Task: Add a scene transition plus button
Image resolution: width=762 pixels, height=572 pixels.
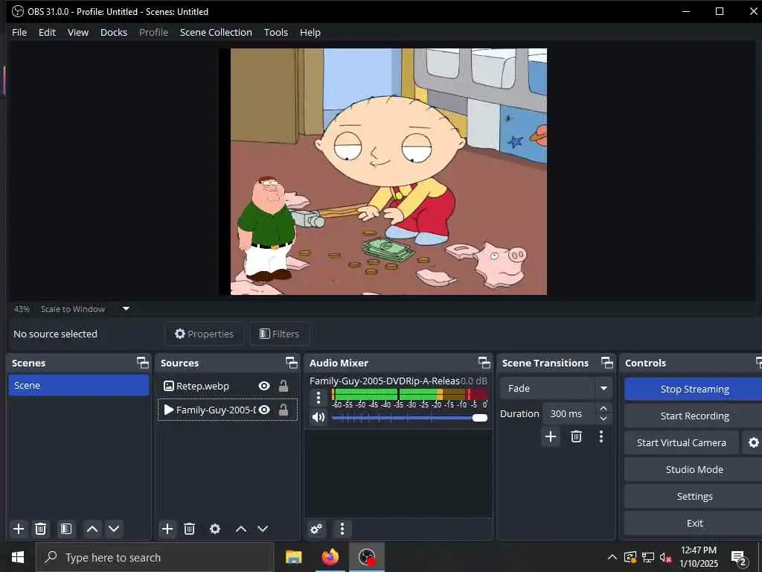Action: pyautogui.click(x=551, y=436)
